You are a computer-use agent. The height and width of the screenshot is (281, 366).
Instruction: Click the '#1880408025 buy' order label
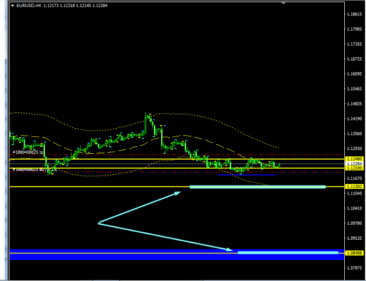(x=28, y=169)
